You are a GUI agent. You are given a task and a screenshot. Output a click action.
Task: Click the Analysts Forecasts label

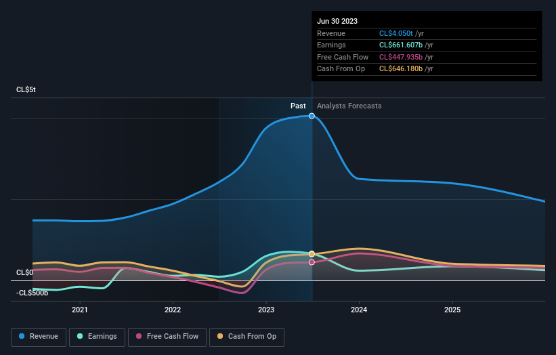[349, 106]
